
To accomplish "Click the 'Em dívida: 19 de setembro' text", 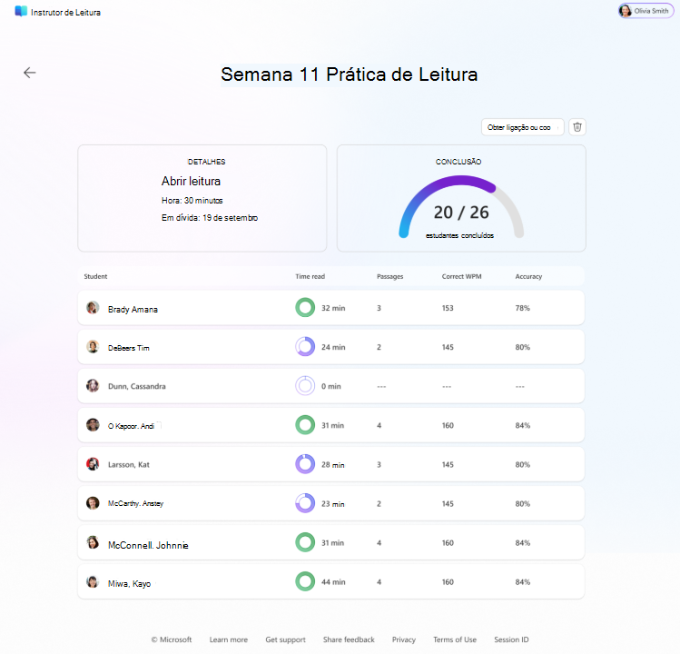I will [x=210, y=218].
